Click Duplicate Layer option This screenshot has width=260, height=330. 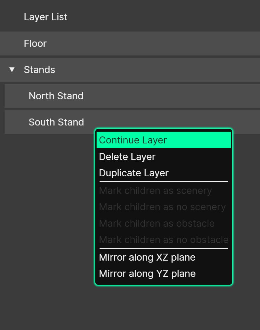(x=134, y=173)
